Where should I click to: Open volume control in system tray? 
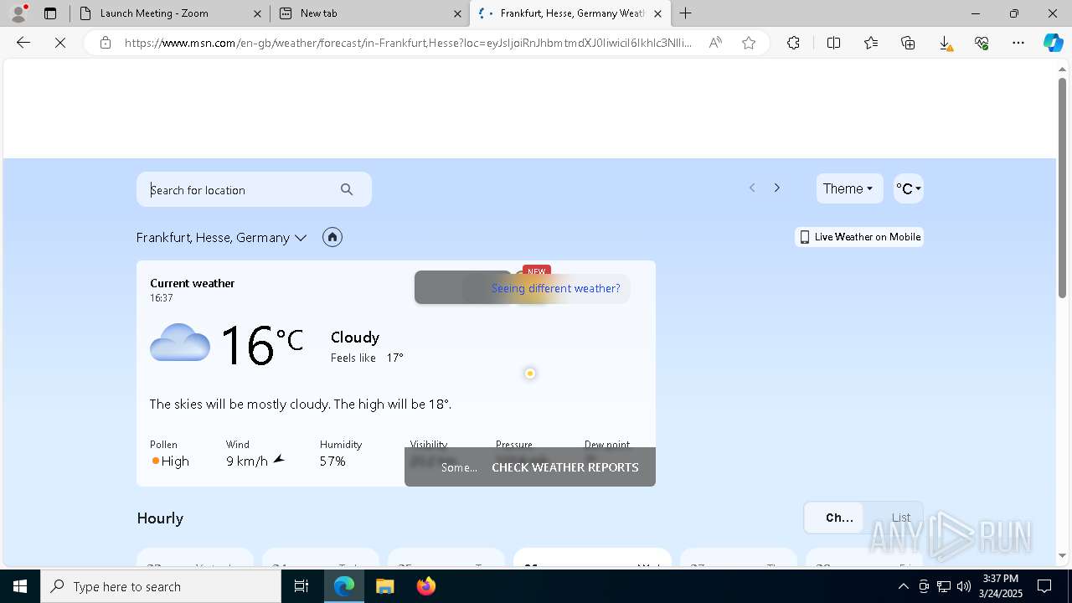tap(964, 586)
